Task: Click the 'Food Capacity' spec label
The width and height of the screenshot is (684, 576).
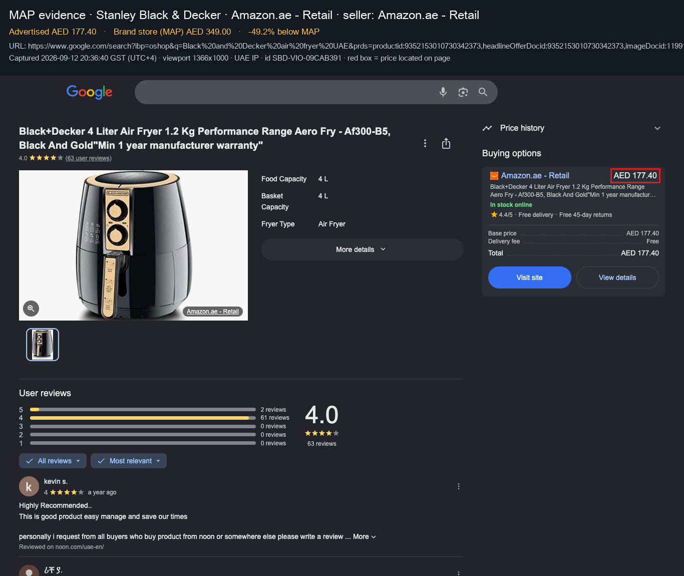Action: (x=284, y=179)
